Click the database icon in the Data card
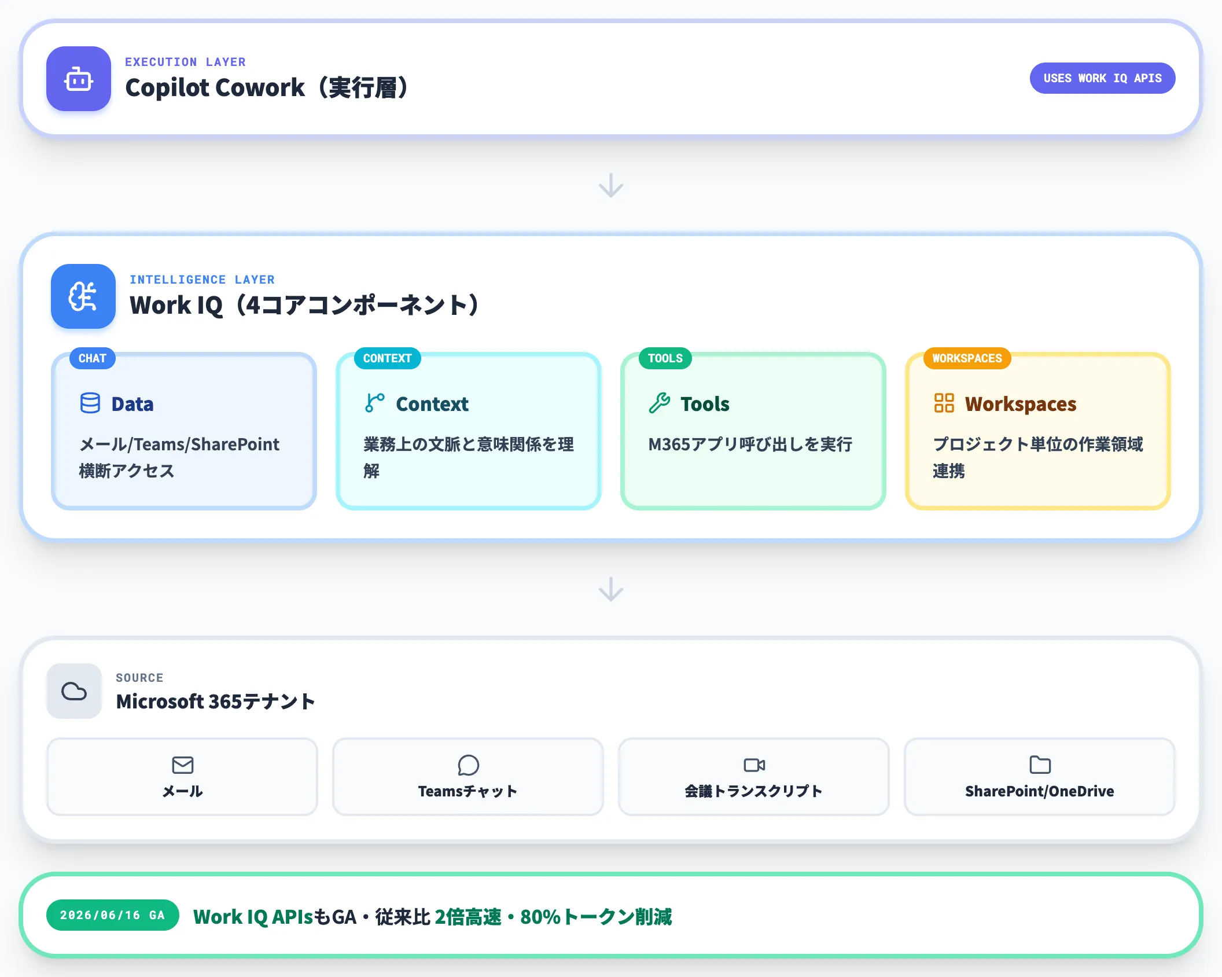 [x=90, y=403]
